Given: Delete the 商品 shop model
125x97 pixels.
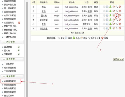Looking at the screenshot, I should tap(120, 7).
